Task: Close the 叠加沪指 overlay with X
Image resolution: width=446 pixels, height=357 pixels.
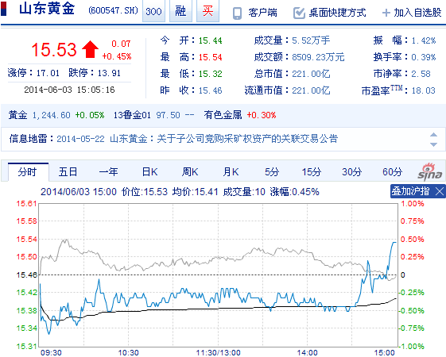Action: 440,191
